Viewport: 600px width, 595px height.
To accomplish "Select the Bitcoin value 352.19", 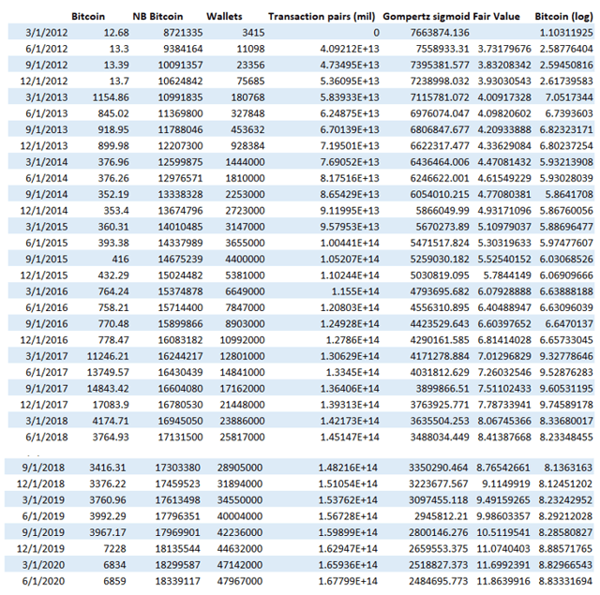I will pos(113,194).
